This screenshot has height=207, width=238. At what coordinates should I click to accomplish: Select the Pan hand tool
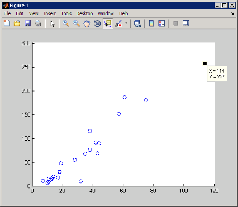click(x=87, y=23)
